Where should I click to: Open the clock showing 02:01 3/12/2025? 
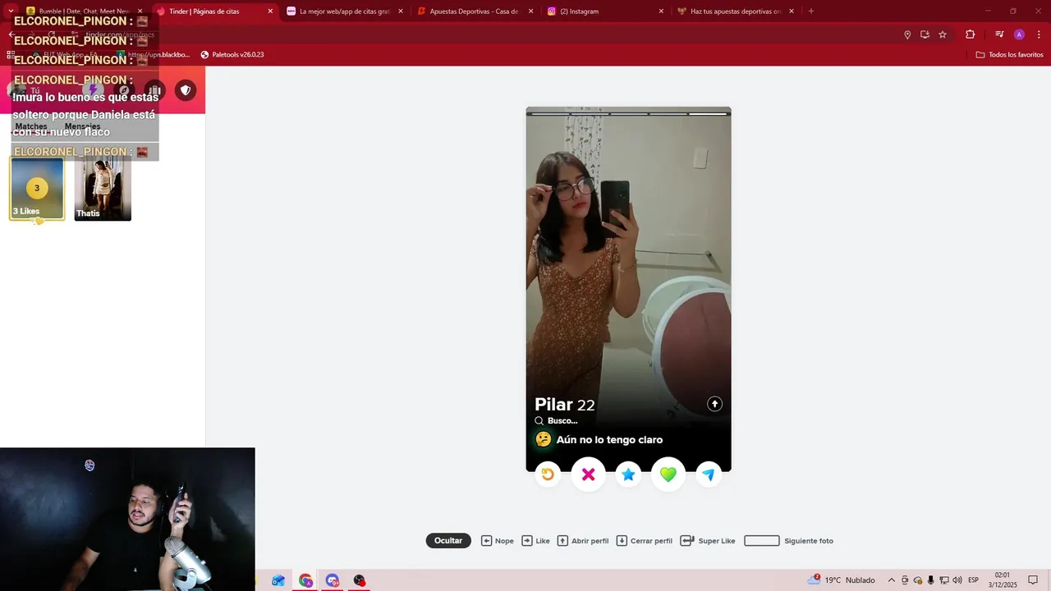[x=1003, y=580]
